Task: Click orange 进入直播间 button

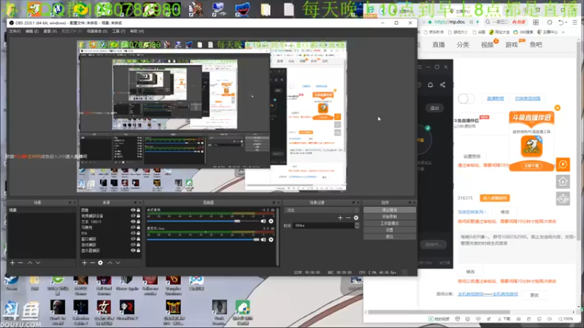Action: [495, 198]
